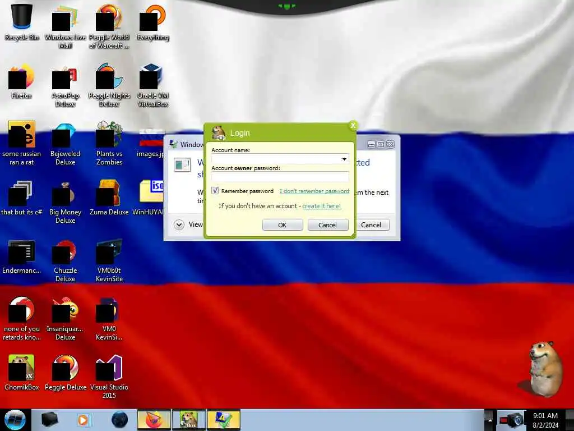Screen dimensions: 574x431
Task: Click OK in the Login dialog
Action: click(283, 225)
